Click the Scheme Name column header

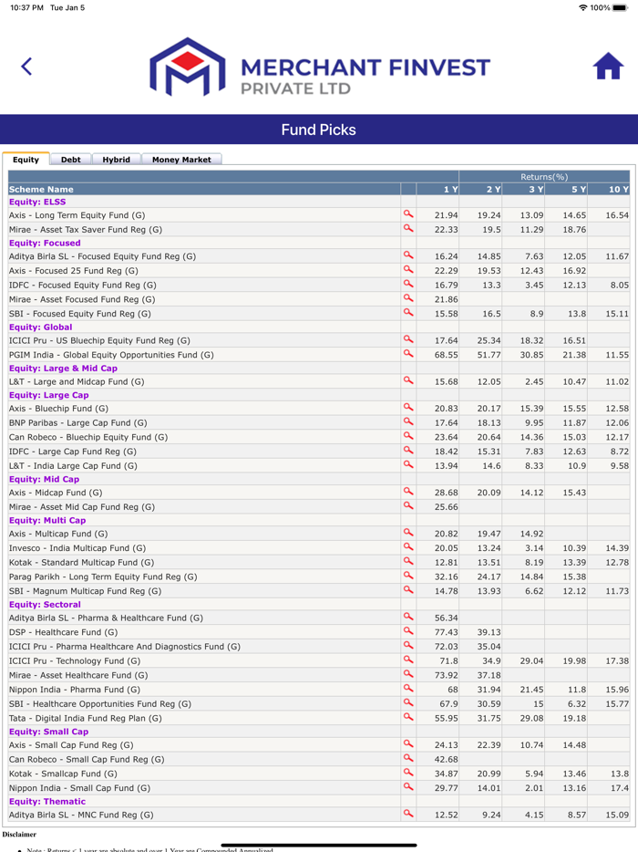pyautogui.click(x=204, y=189)
